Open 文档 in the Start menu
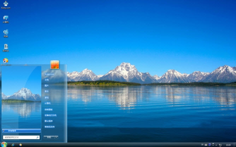Screen dimensions: 236x147 click(47, 80)
